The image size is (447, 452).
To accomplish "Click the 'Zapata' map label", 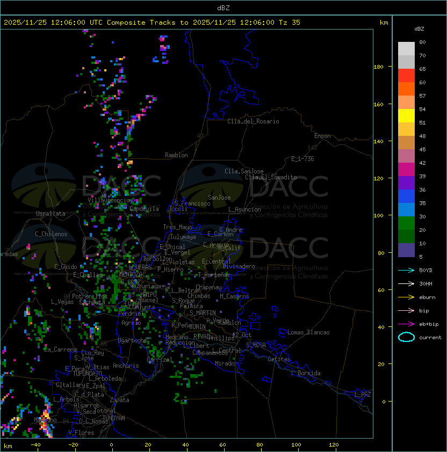I will (119, 400).
